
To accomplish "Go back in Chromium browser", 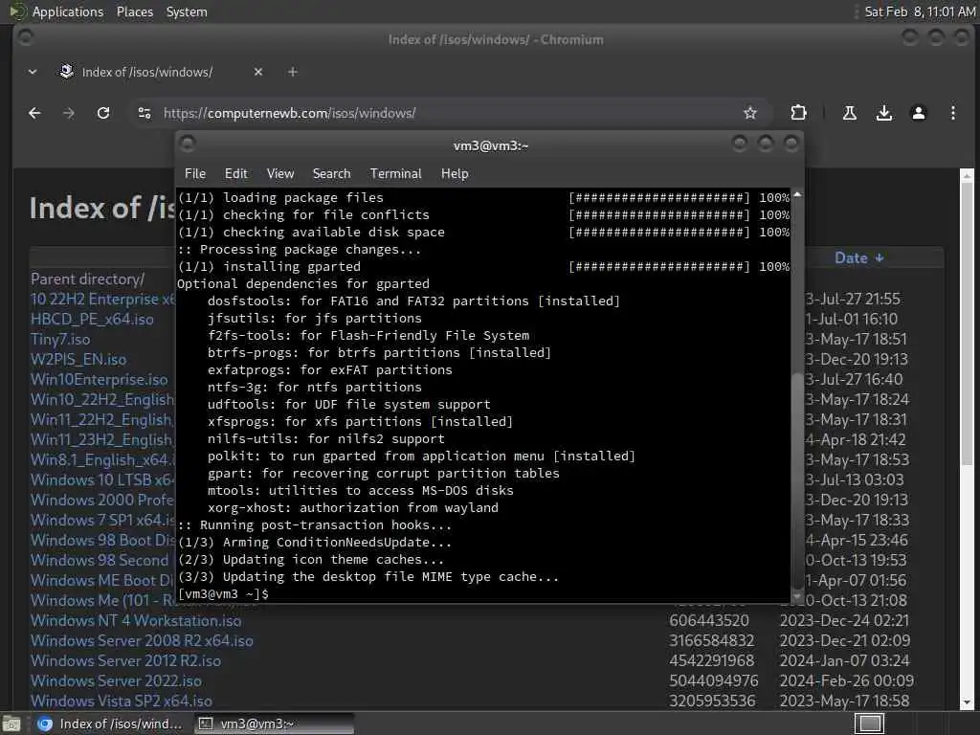I will (x=34, y=113).
